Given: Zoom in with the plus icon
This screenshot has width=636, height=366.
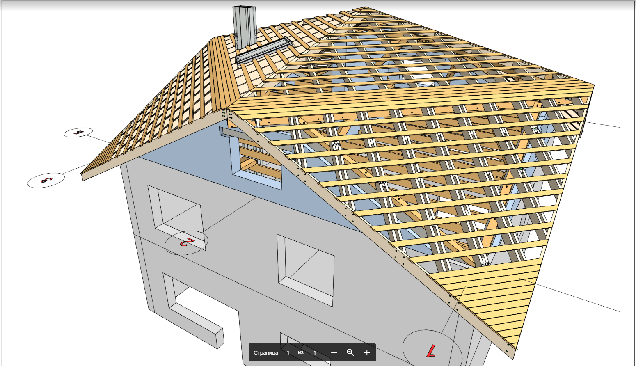Looking at the screenshot, I should (367, 352).
